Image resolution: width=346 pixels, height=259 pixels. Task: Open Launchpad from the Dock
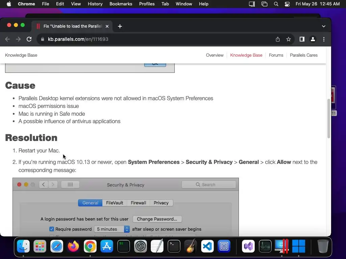(40, 246)
